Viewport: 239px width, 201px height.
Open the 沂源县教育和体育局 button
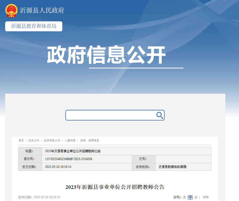point(34,26)
